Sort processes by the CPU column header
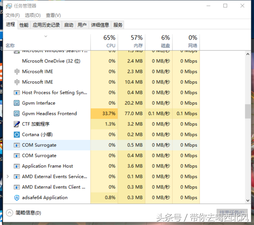The image size is (254, 225). click(x=104, y=42)
